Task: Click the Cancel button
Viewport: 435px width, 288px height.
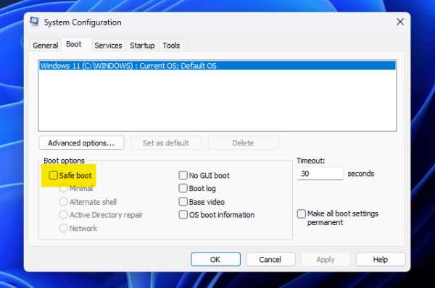Action: [270, 259]
